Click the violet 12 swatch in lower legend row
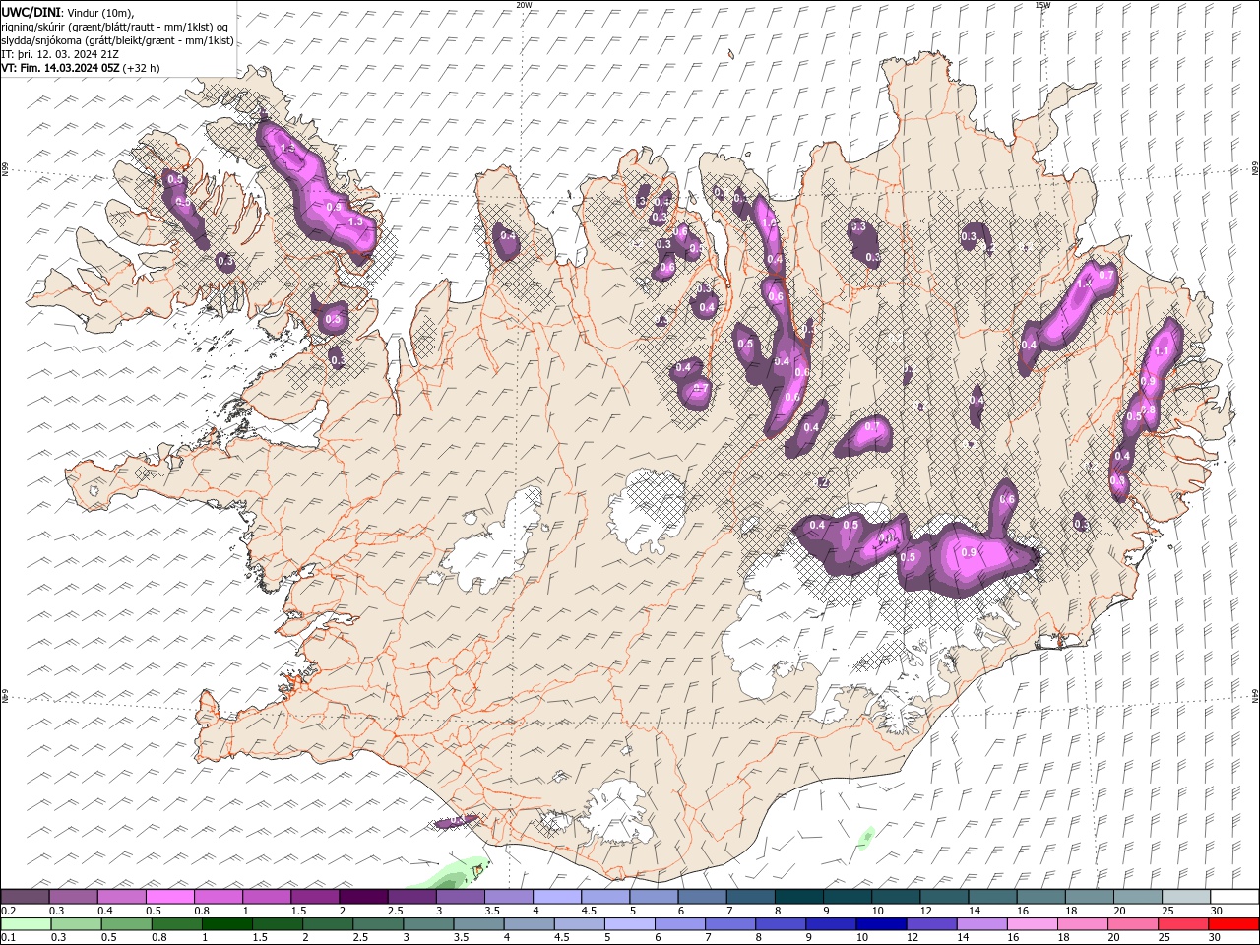This screenshot has height=945, width=1260. point(931,924)
